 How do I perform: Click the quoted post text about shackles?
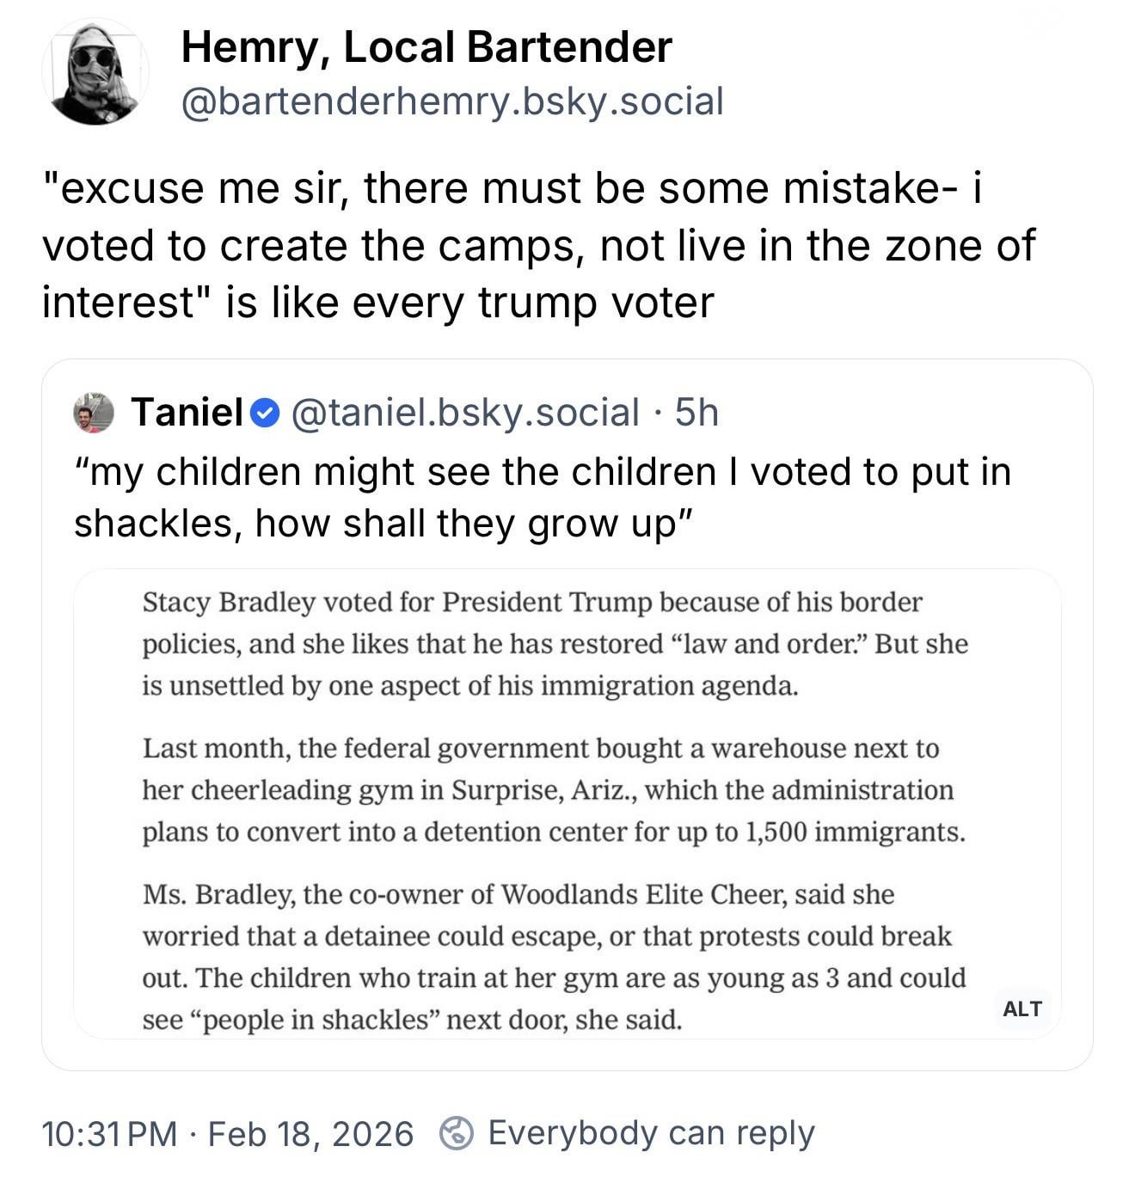pyautogui.click(x=542, y=497)
